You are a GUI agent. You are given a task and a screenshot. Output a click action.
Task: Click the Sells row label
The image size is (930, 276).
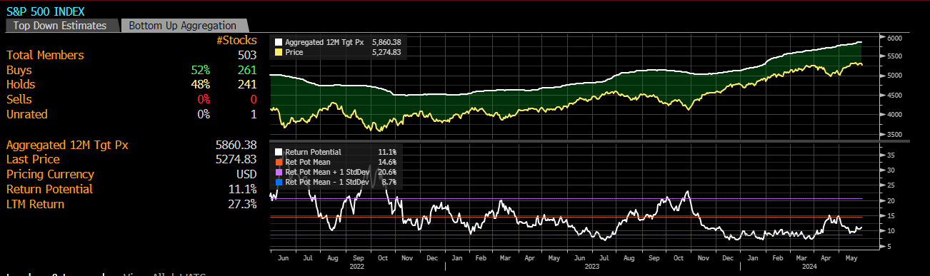click(x=19, y=99)
